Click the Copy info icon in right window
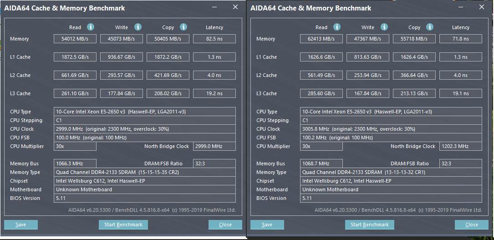This screenshot has height=240, width=494. tap(430, 27)
